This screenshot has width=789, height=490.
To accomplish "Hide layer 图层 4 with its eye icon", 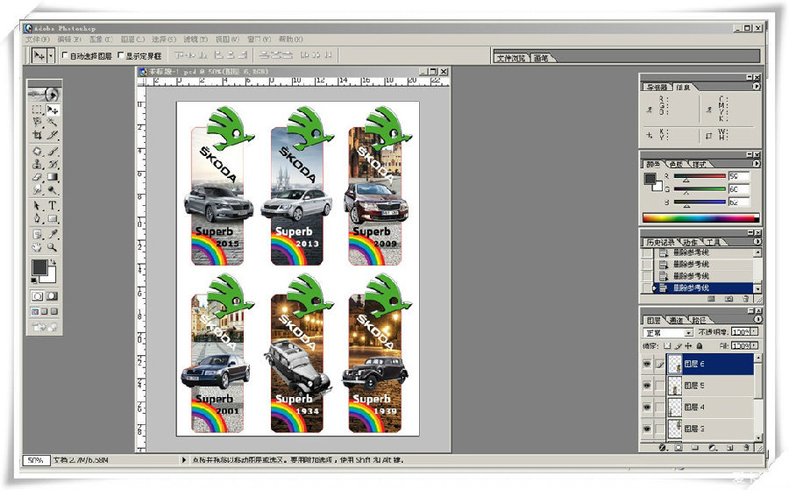I will click(647, 407).
